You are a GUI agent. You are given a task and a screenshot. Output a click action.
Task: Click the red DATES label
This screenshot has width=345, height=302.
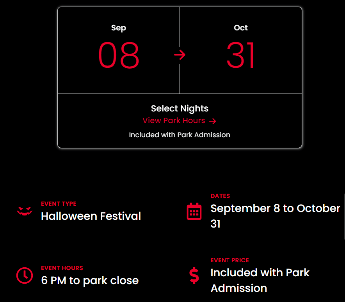[220, 196]
